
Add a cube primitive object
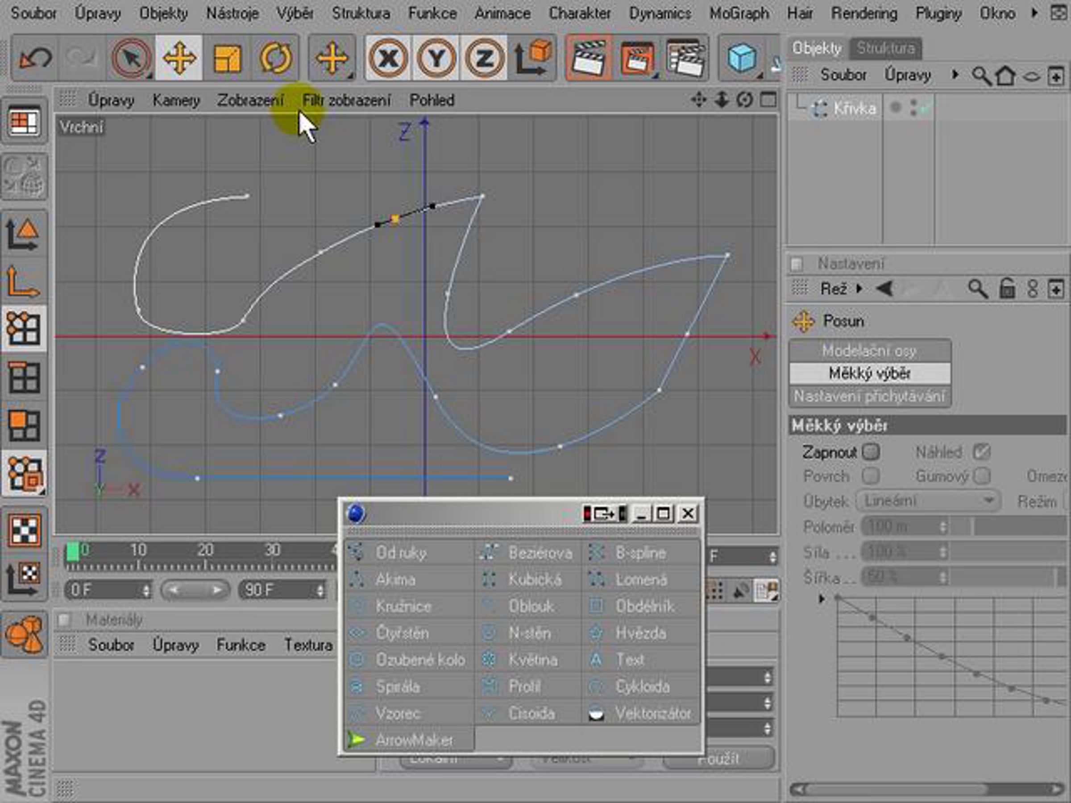[x=741, y=58]
